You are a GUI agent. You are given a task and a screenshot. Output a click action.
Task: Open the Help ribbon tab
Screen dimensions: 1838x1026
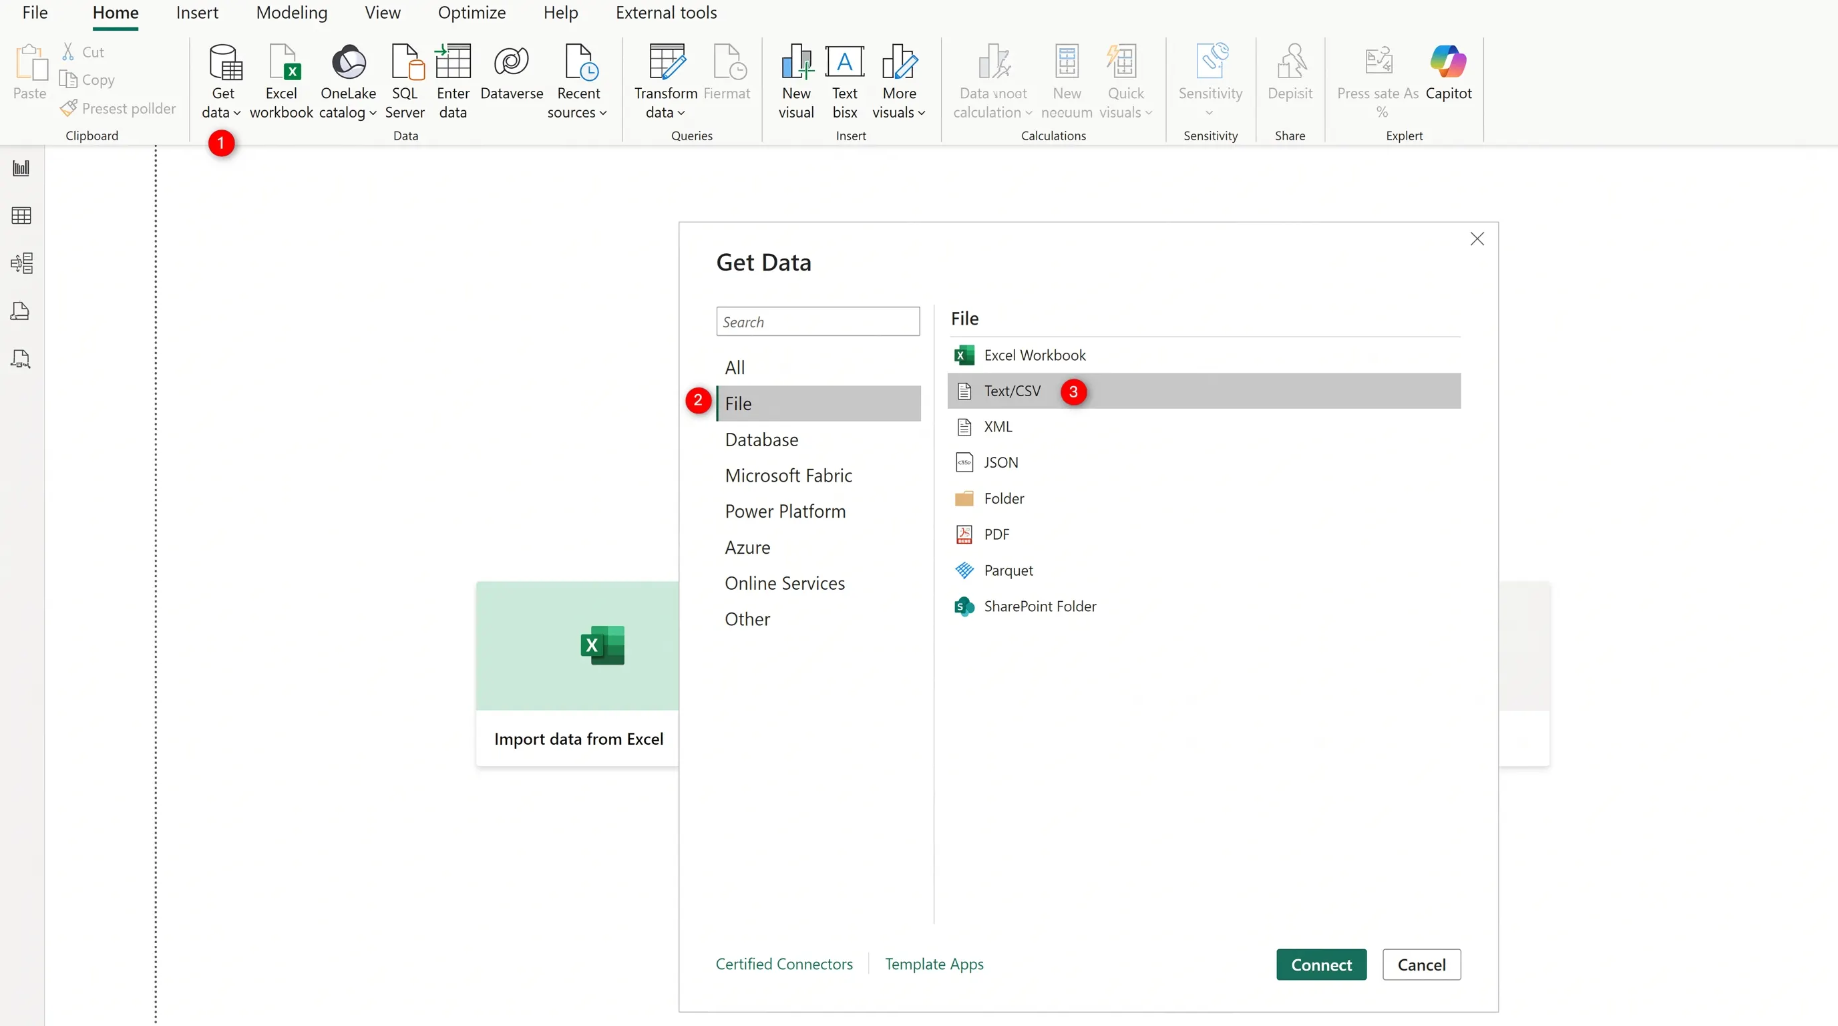click(x=561, y=13)
